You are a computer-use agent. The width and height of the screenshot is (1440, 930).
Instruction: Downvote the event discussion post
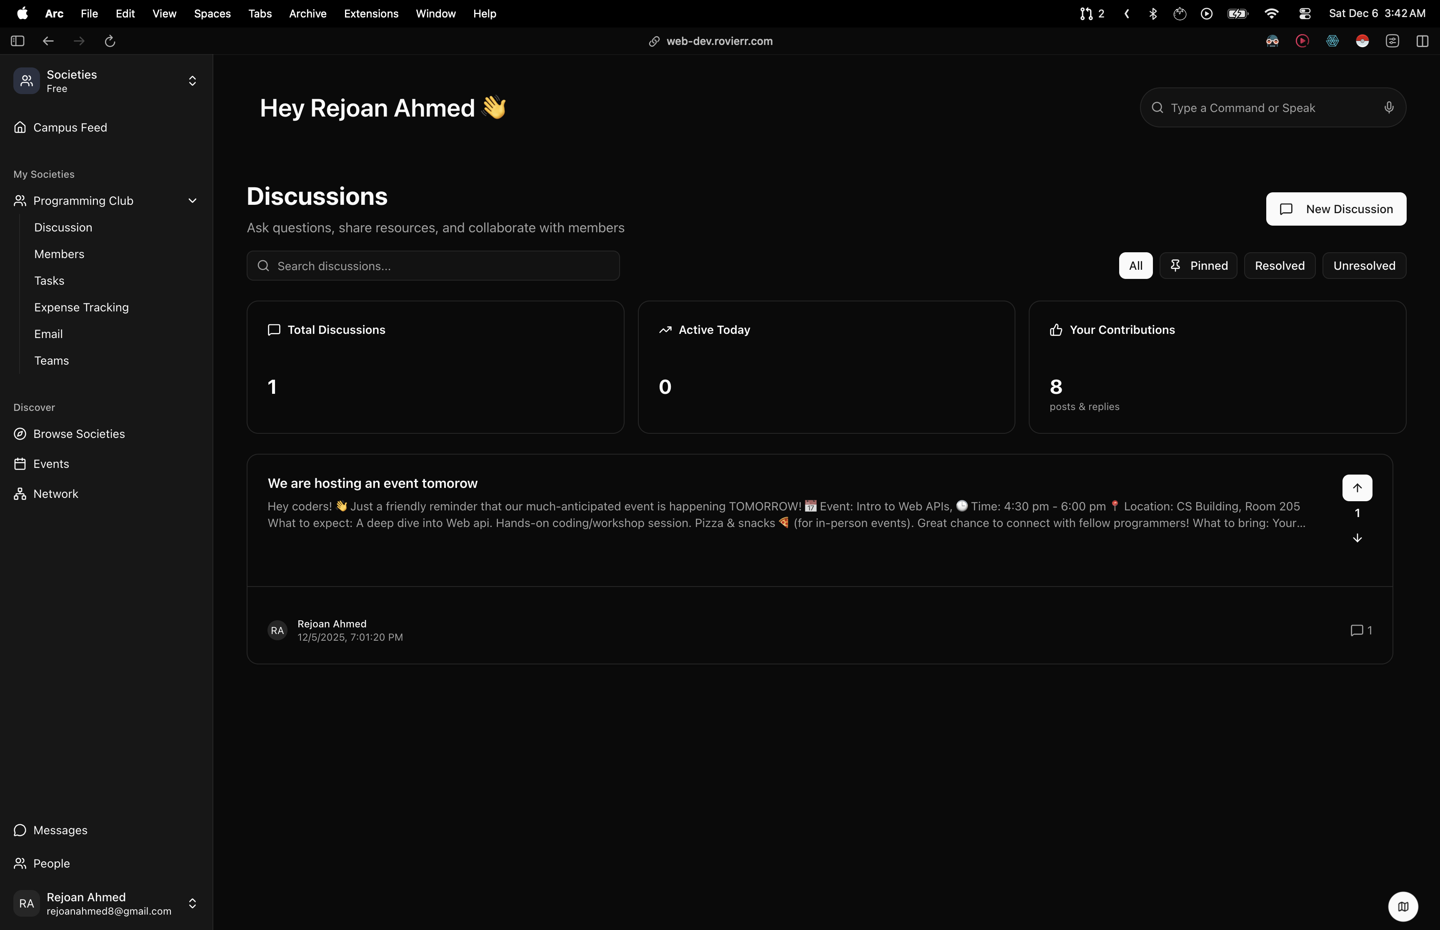pos(1357,538)
